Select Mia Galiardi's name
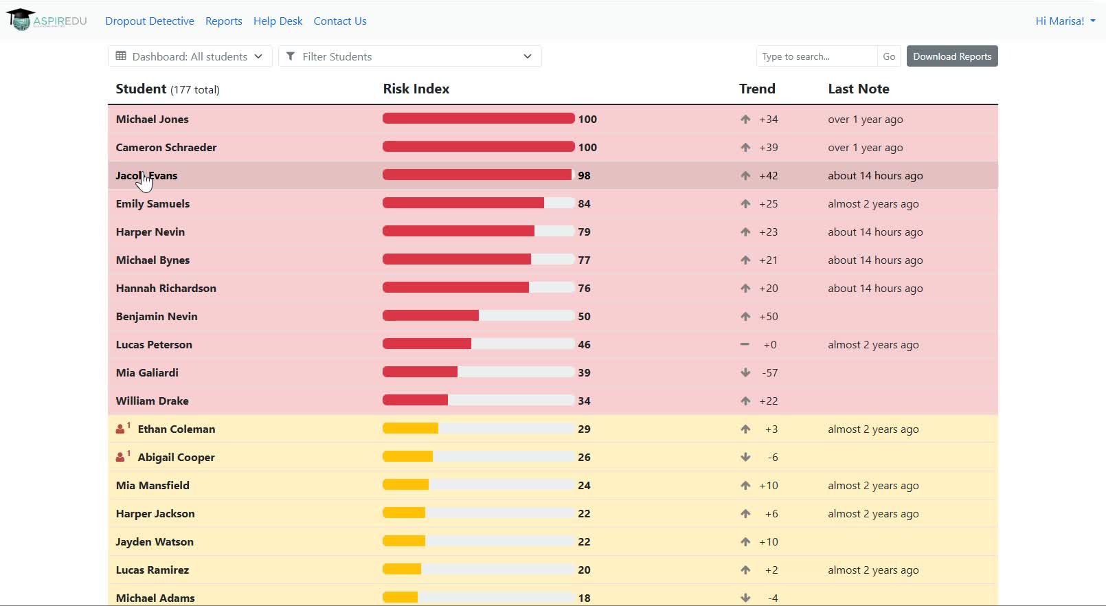Screen dimensions: 1106x606 pos(147,373)
